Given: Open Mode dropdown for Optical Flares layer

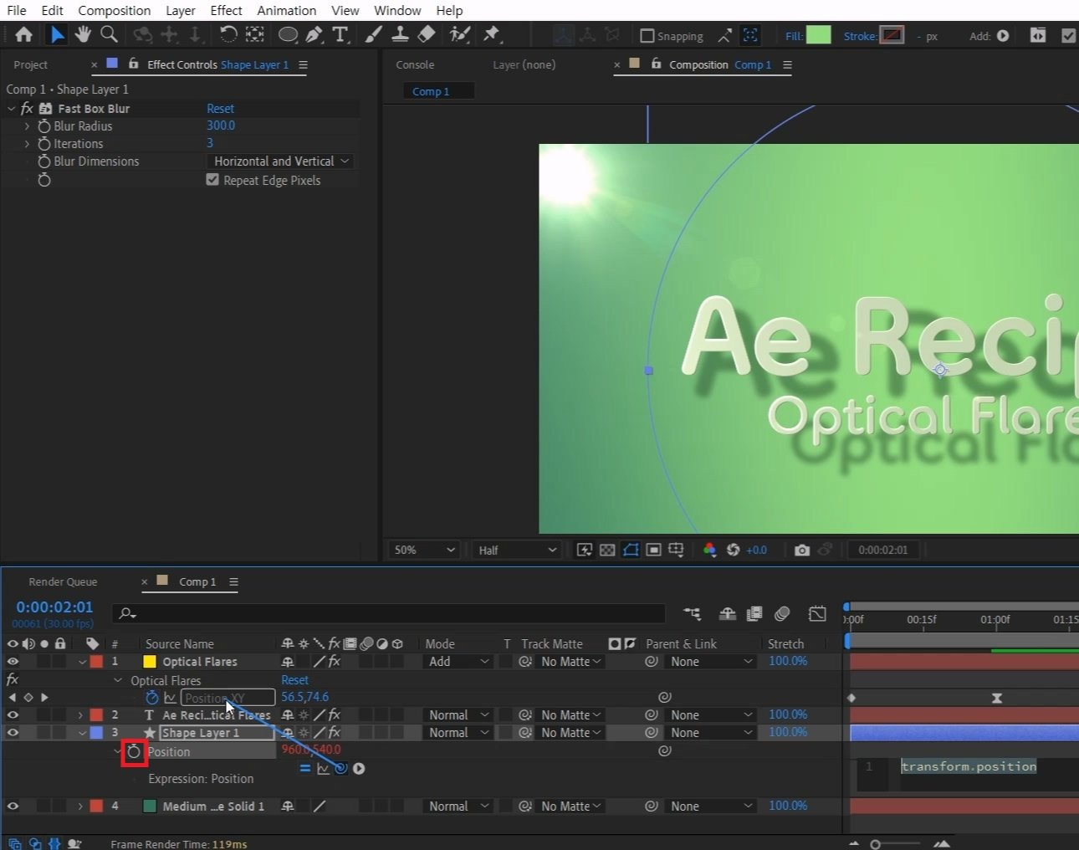Looking at the screenshot, I should tap(458, 662).
